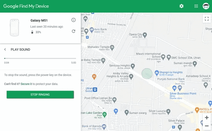Select Galaxy M51 phone thumbnail
The image size is (212, 131).
pos(14,27)
